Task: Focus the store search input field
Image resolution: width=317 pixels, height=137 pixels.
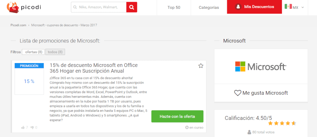Action: click(x=99, y=7)
